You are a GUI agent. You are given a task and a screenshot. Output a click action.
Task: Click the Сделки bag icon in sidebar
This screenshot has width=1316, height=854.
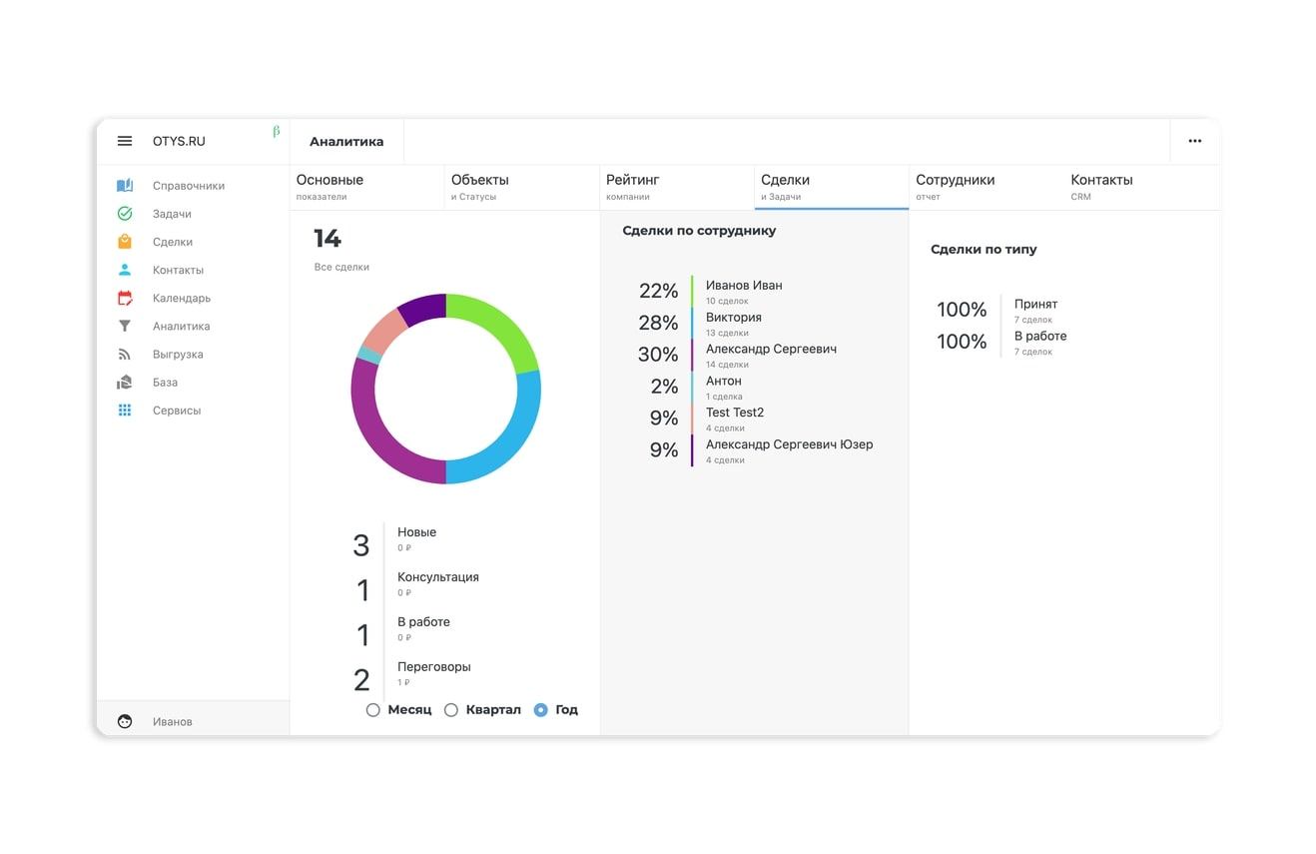[125, 242]
